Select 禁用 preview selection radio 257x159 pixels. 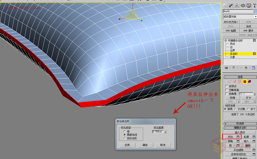pos(225,109)
